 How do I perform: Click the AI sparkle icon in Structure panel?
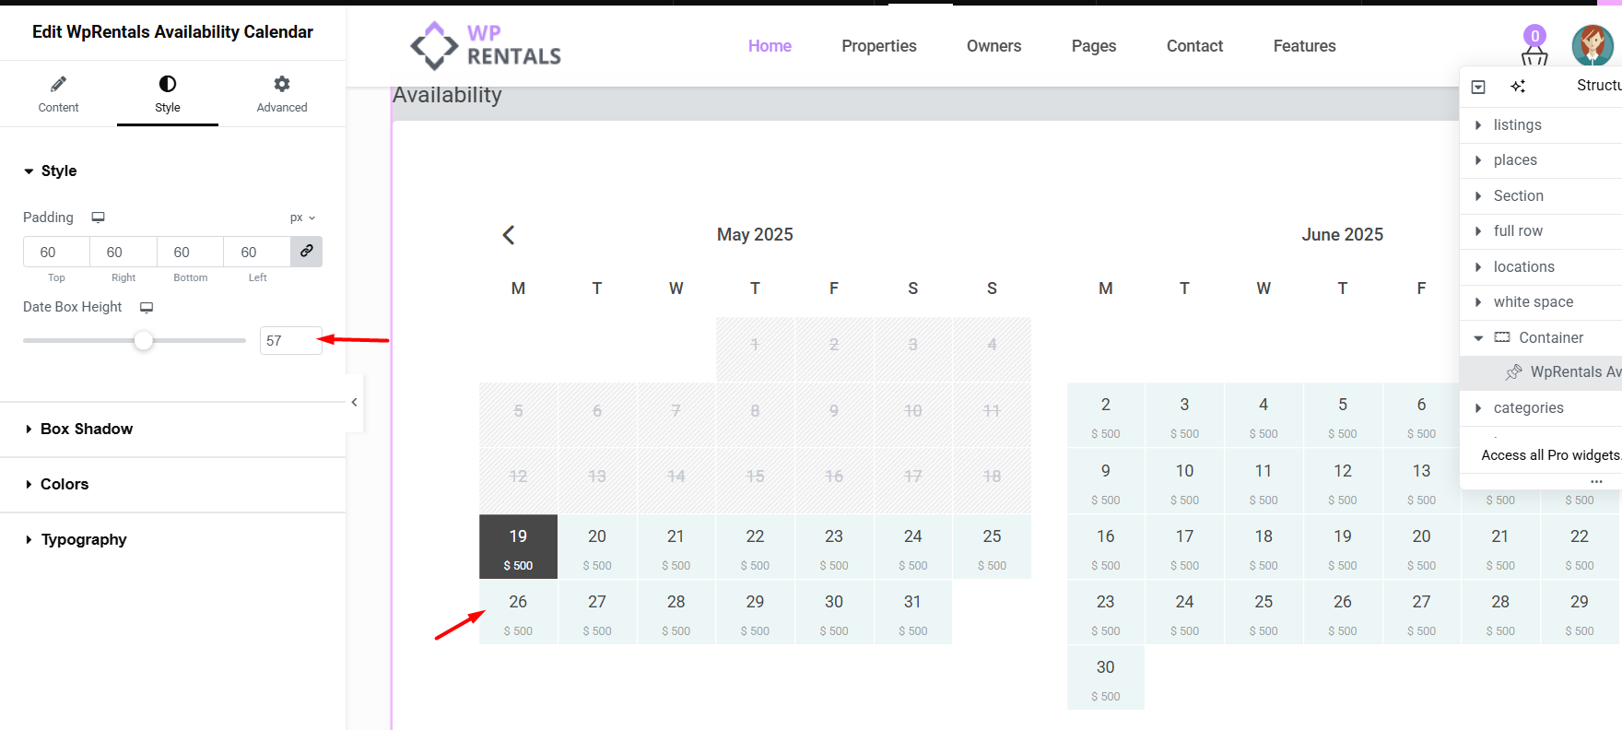click(x=1518, y=87)
